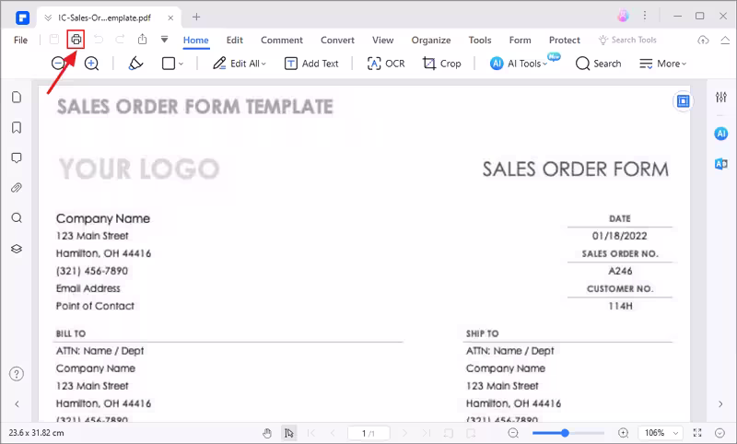Image resolution: width=737 pixels, height=444 pixels.
Task: Go to the next page
Action: pos(404,433)
